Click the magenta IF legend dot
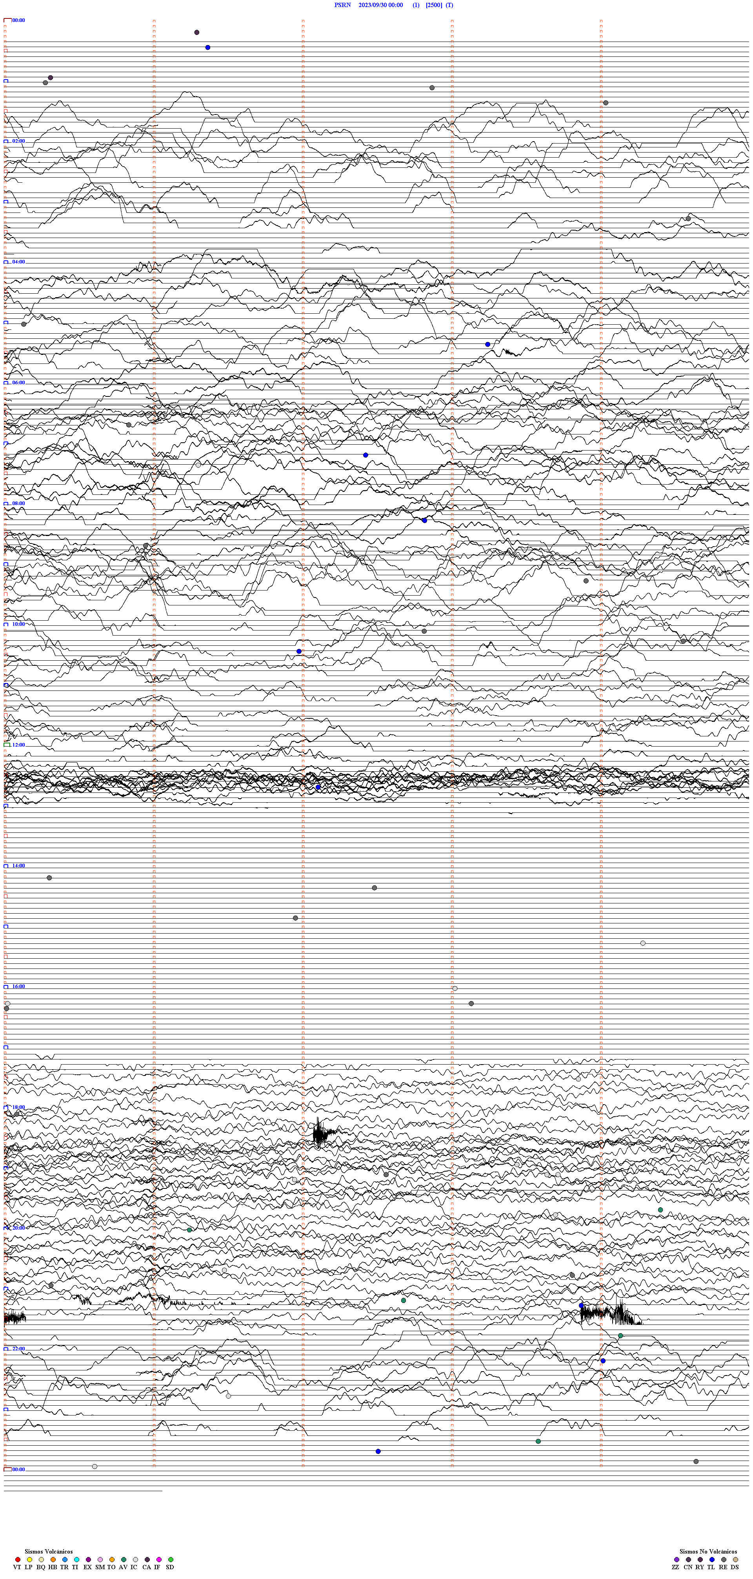 (159, 1559)
